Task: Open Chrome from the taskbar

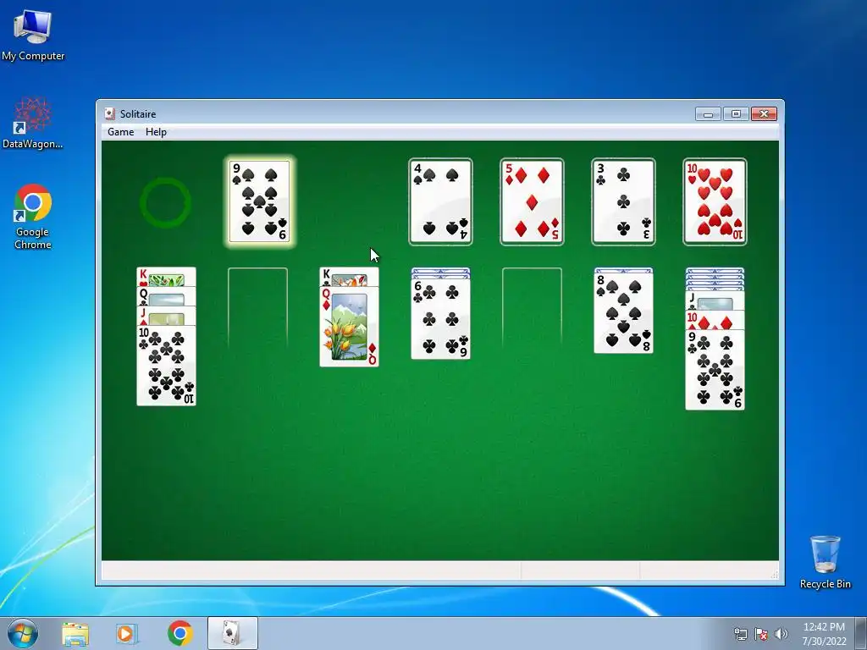Action: pos(180,633)
